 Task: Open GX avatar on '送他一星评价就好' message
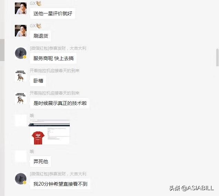pos(21,8)
